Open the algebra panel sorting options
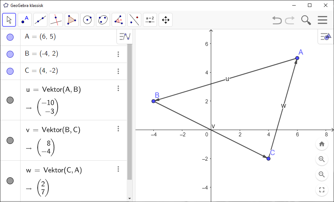Viewport: 334px width, 202px height. [124, 37]
